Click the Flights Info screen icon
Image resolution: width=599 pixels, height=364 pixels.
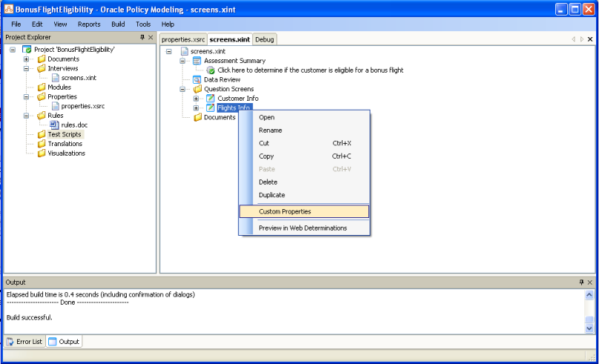point(211,107)
